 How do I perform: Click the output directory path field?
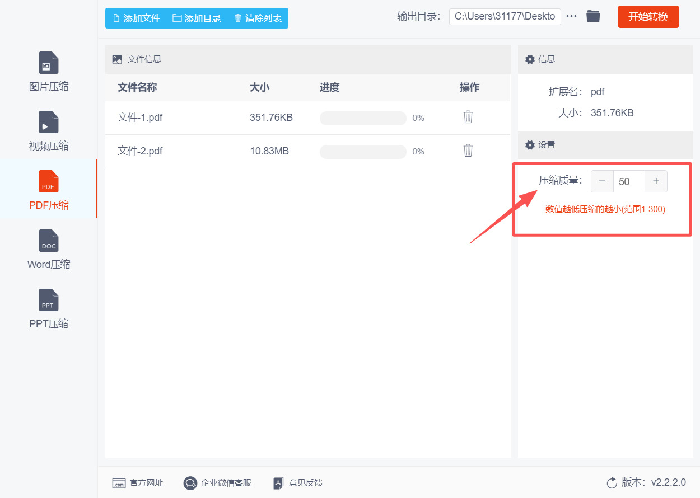click(504, 16)
